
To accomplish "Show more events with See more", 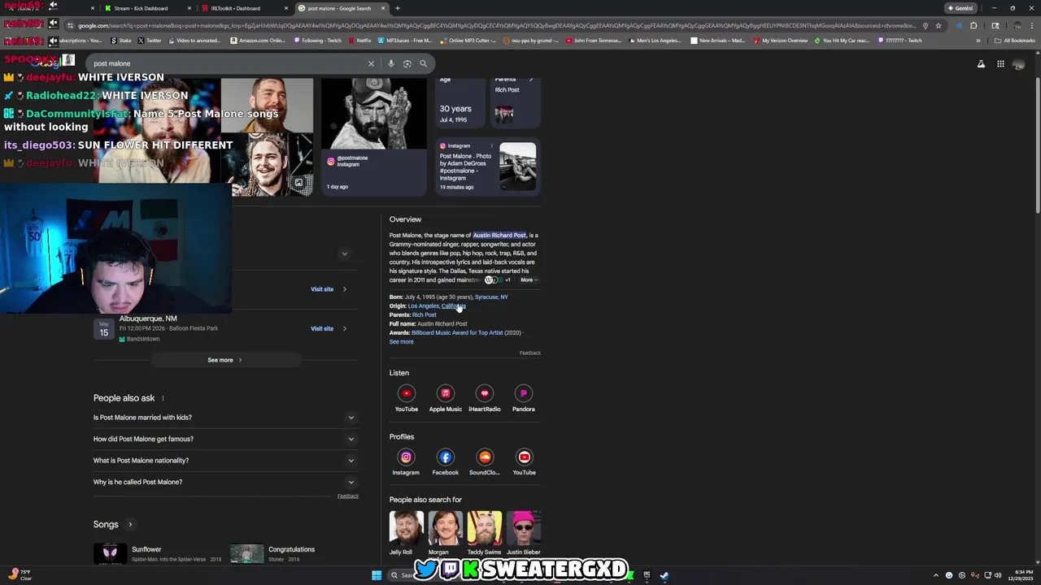I will (224, 360).
